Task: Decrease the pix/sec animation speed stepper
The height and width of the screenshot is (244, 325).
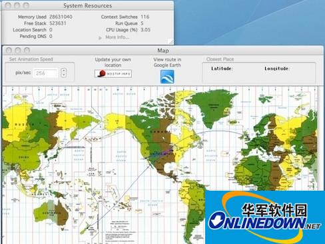Action: point(64,75)
